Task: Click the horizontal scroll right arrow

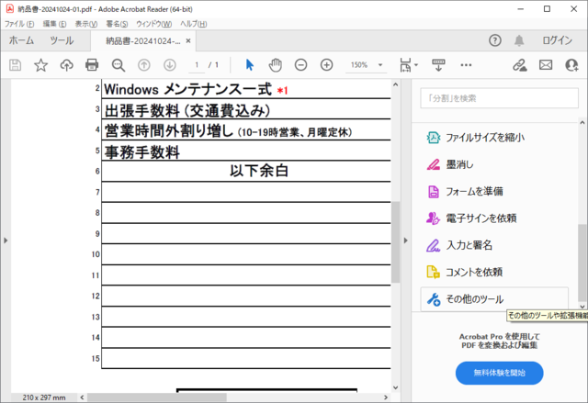Action: [386, 397]
